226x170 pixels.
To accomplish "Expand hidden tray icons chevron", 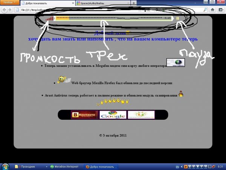I will click(x=182, y=167).
